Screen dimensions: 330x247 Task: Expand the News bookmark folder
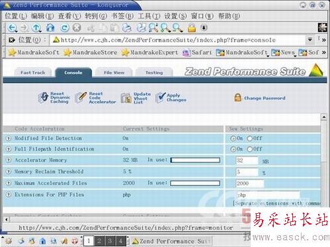284,53
